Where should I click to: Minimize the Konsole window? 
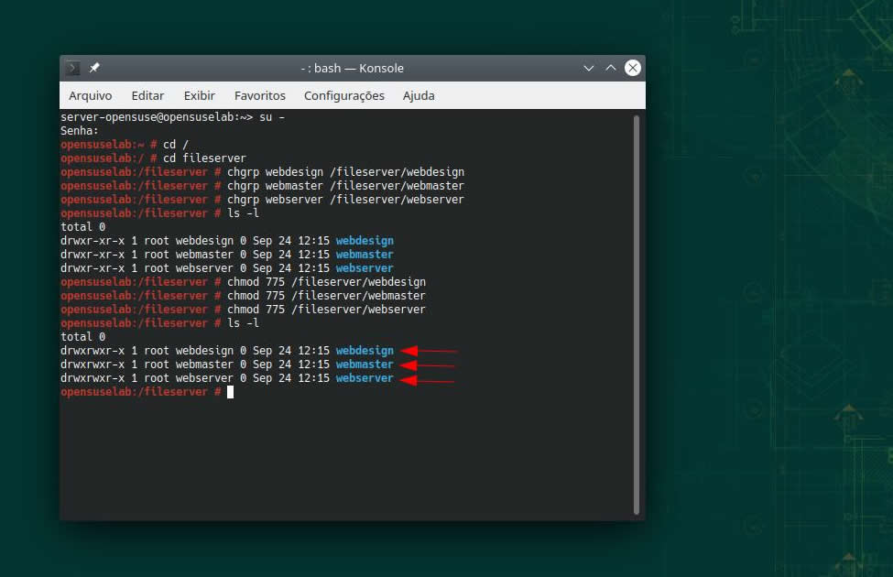coord(589,69)
